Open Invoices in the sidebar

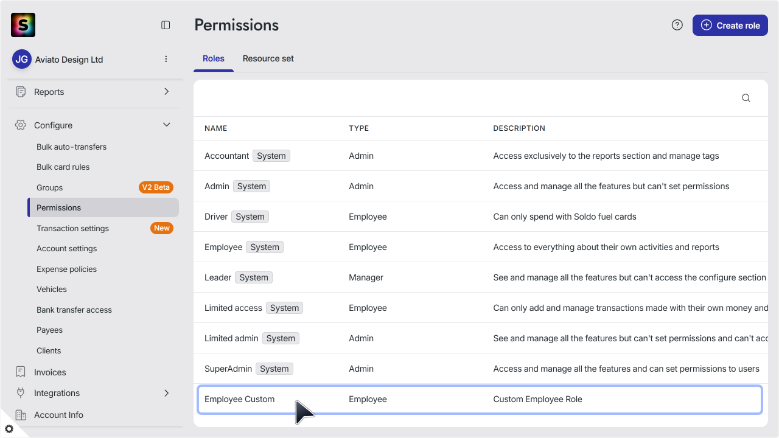pyautogui.click(x=50, y=372)
